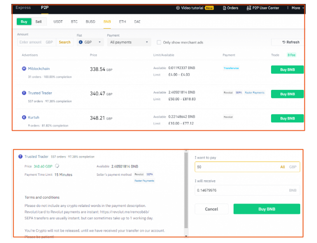Choose the BUSD coin tab
This screenshot has width=317, height=243.
(x=90, y=22)
